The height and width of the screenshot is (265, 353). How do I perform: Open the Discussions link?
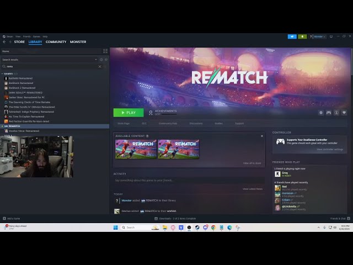click(x=196, y=124)
